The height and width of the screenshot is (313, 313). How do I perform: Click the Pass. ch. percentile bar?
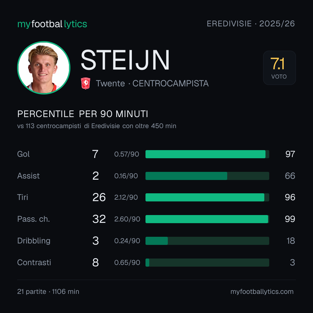207,219
